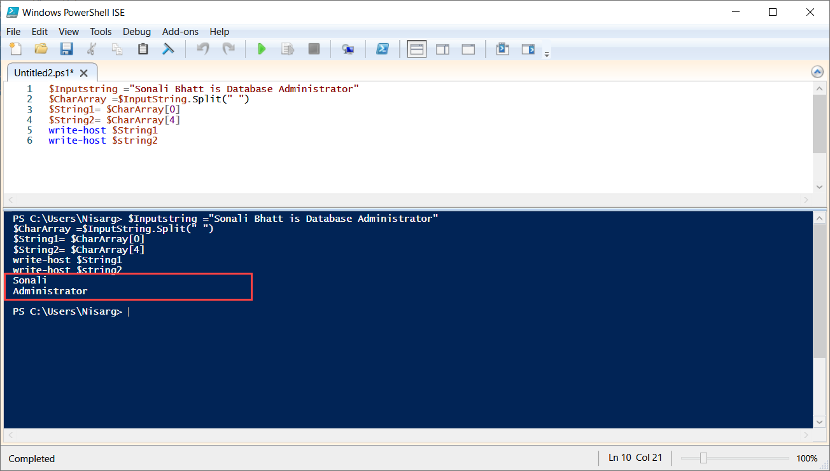This screenshot has height=471, width=830.
Task: Toggle Show Script Pane Top layout
Action: tap(416, 48)
